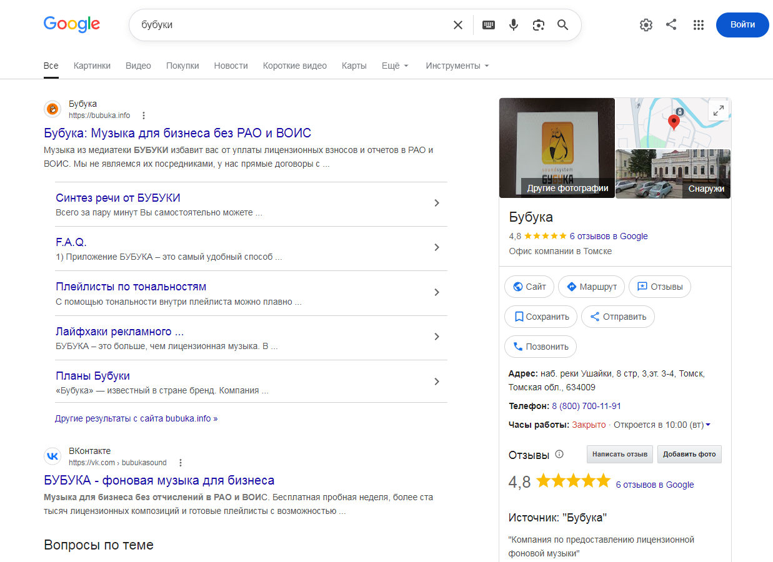Switch to Карты tab
The image size is (773, 562).
coord(354,66)
